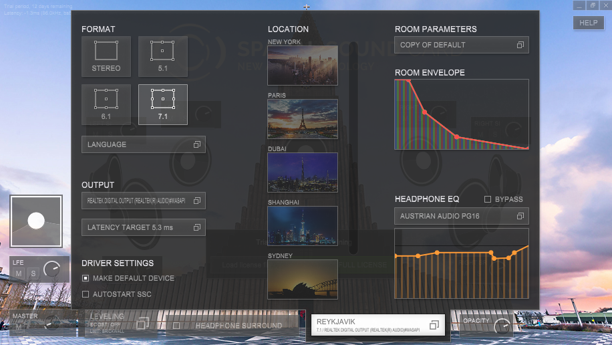This screenshot has width=612, height=345.
Task: Open the Language dropdown
Action: pos(143,144)
